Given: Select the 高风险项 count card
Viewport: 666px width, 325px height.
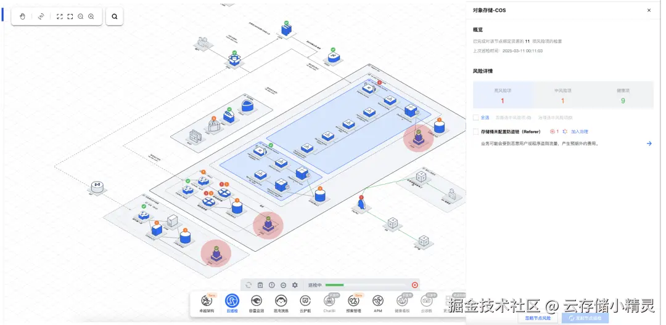Looking at the screenshot, I should [503, 95].
